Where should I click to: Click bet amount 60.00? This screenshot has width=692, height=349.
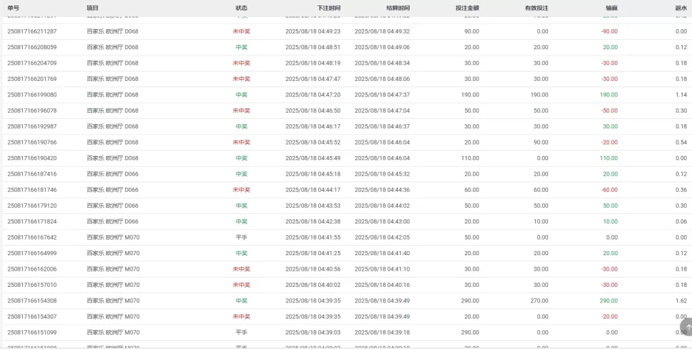(x=472, y=190)
